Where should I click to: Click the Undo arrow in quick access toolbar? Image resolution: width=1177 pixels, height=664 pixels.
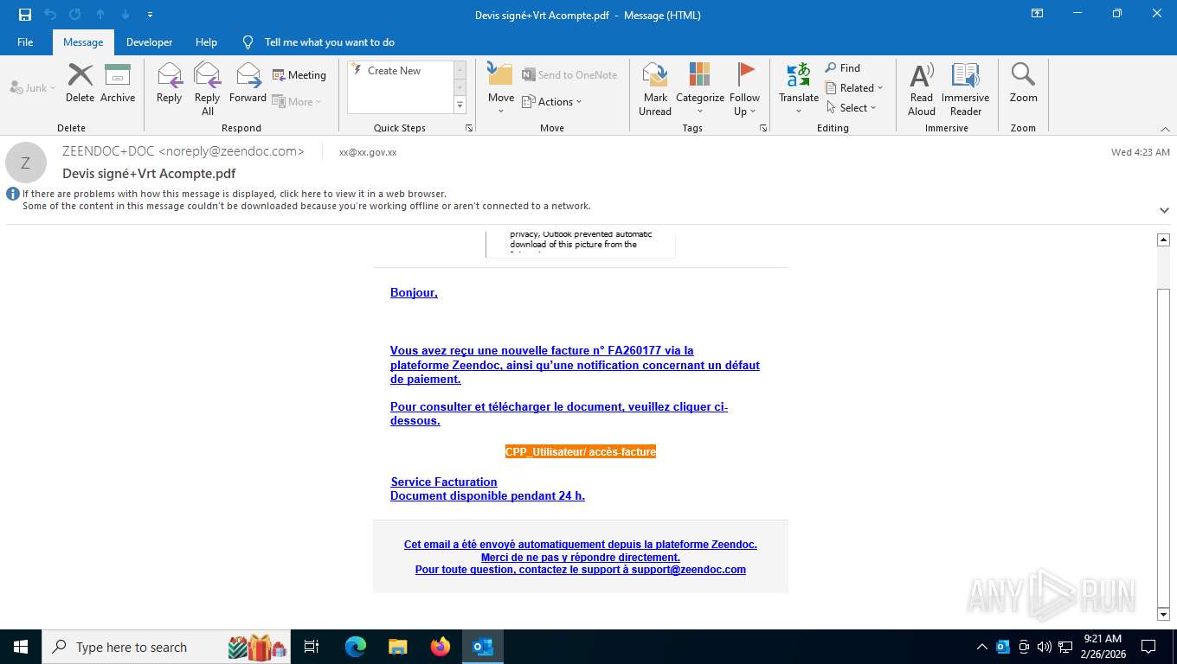(50, 15)
